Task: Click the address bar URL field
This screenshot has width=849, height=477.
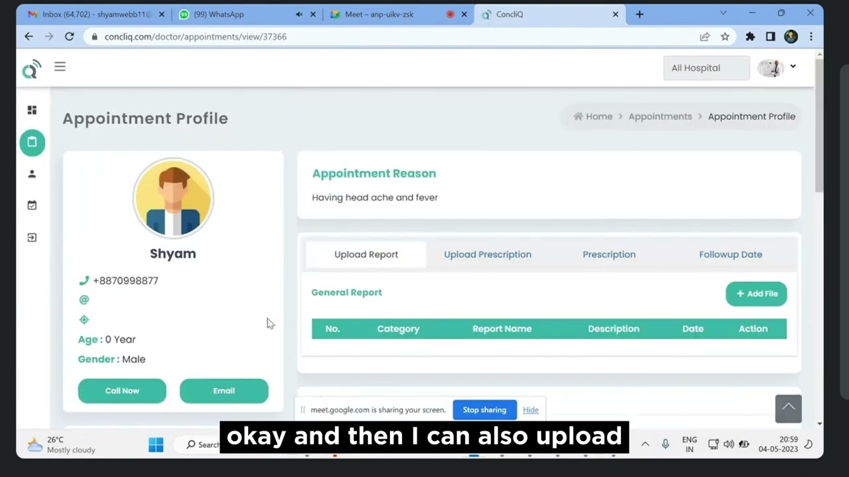Action: click(391, 36)
